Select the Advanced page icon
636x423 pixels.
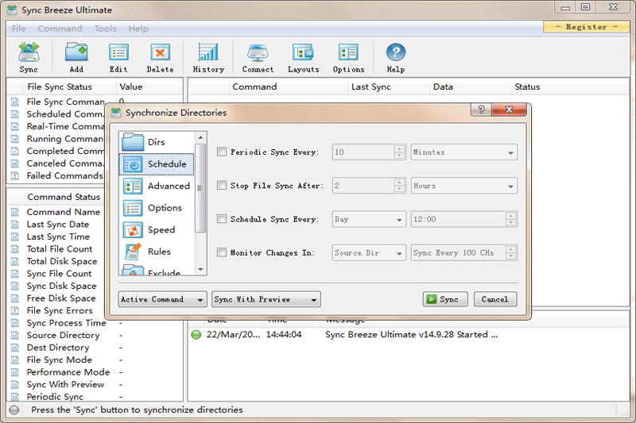click(133, 187)
